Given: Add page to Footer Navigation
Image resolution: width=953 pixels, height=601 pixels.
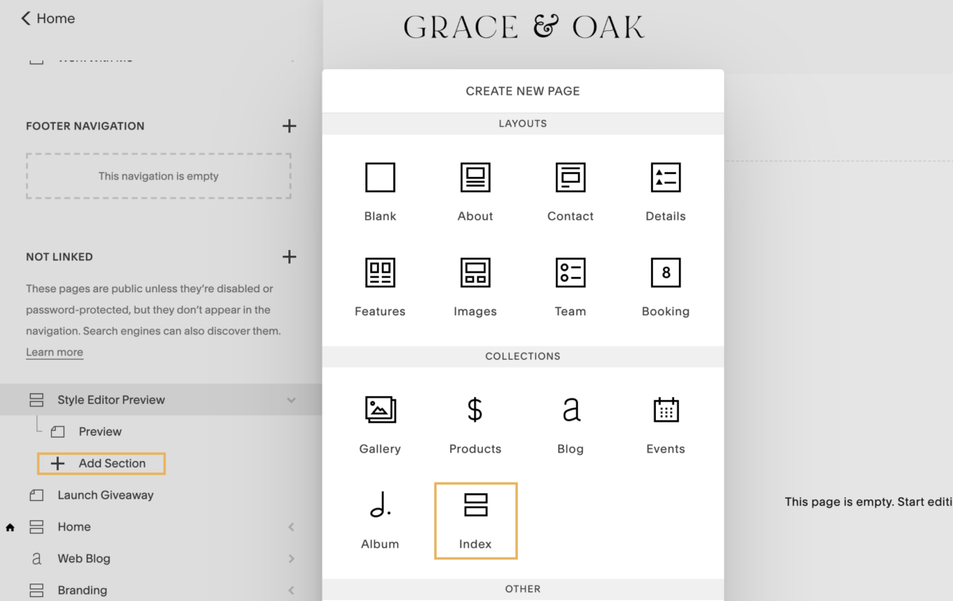Looking at the screenshot, I should click(289, 126).
